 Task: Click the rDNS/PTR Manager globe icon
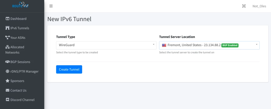7,71
